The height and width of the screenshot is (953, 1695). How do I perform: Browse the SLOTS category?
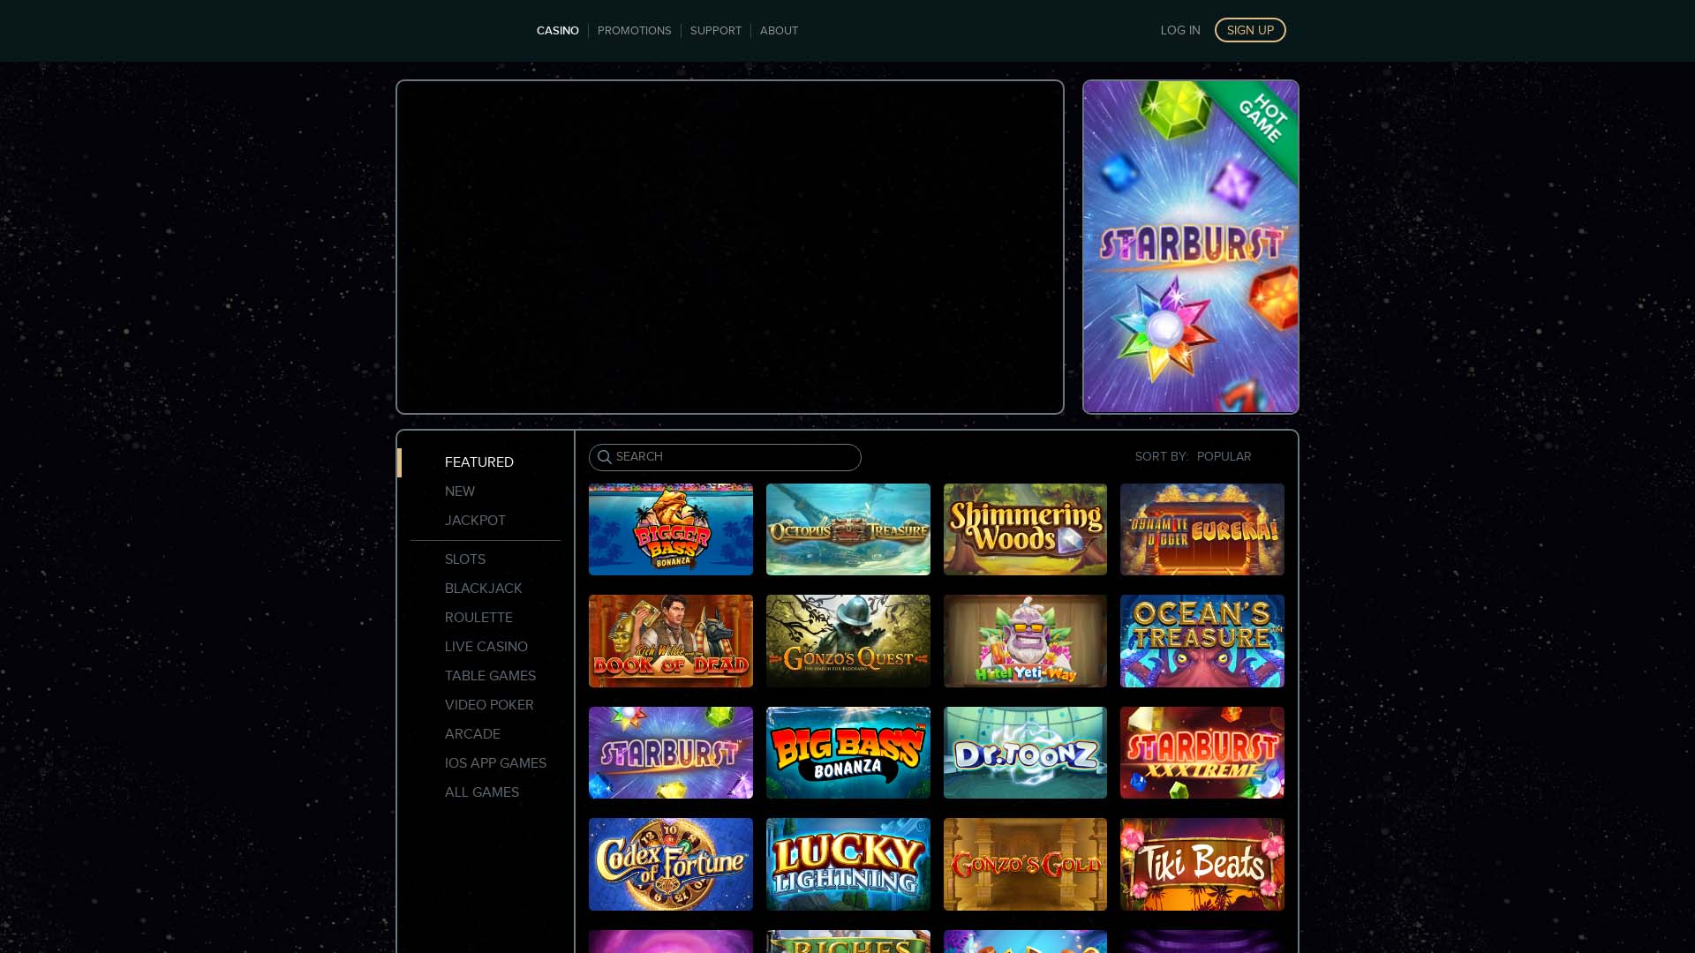point(465,559)
